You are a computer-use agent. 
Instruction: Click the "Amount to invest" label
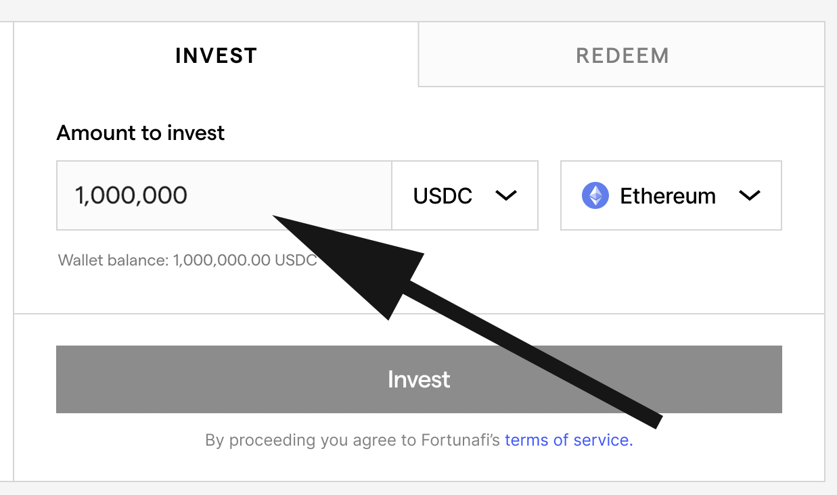pos(141,133)
